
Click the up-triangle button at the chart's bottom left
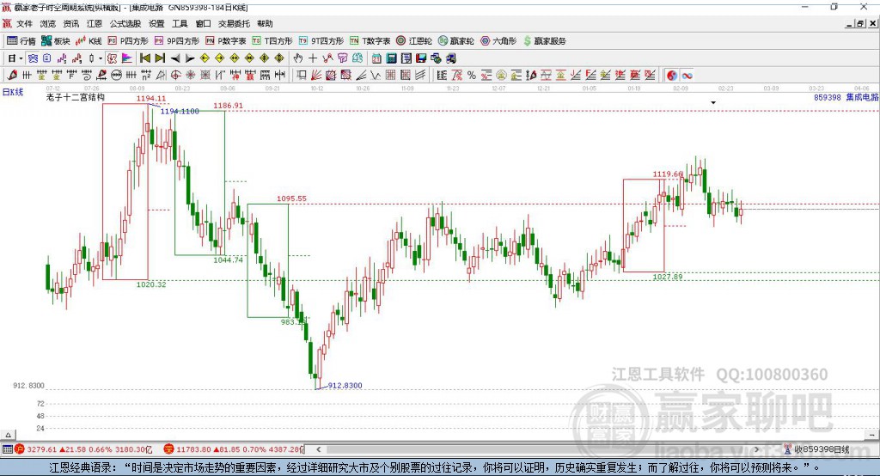tap(8, 435)
